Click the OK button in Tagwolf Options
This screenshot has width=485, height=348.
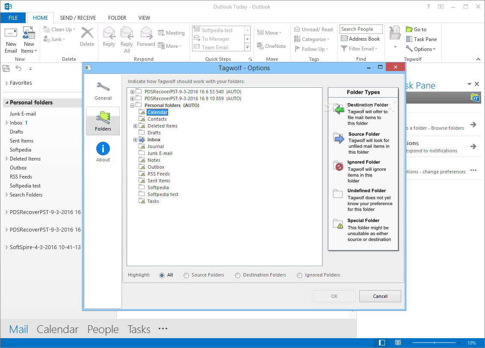coord(334,296)
